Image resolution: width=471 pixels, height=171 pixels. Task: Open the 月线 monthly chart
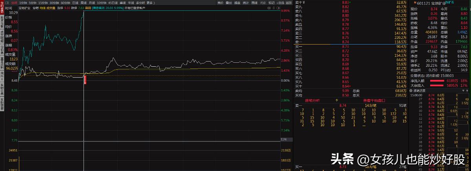coord(92,3)
